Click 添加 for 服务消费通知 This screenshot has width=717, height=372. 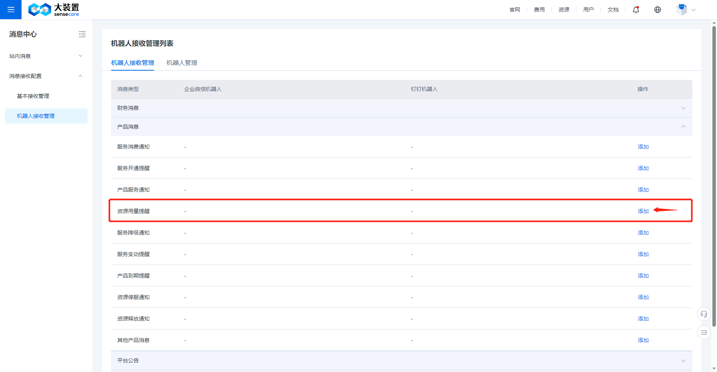[x=643, y=147]
